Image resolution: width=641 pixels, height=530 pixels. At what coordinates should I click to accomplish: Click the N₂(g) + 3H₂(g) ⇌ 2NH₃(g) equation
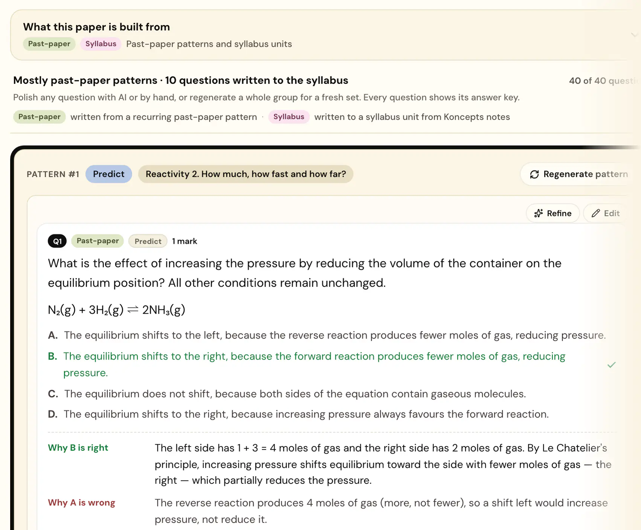[117, 310]
